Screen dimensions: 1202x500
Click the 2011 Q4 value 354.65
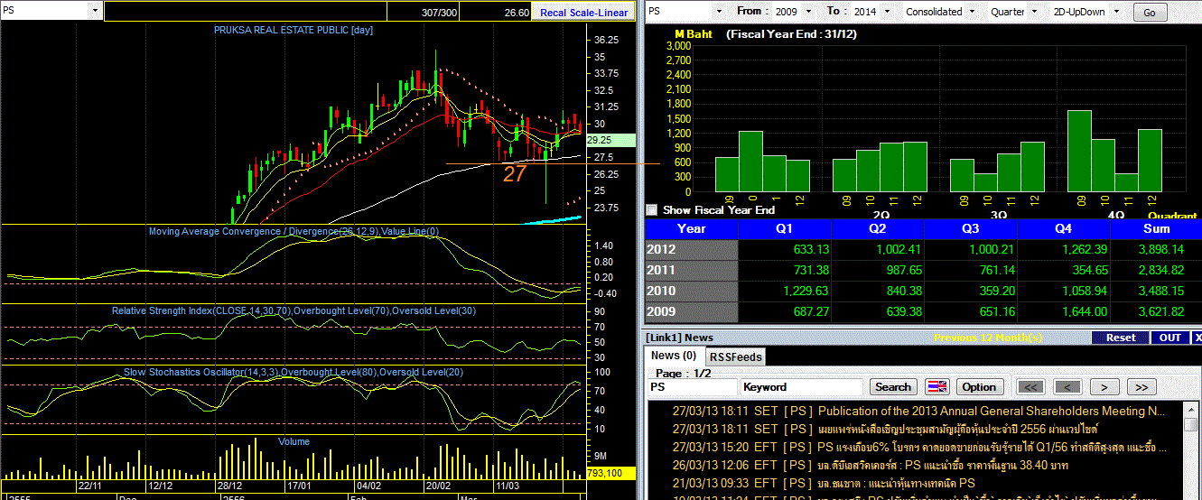[x=1089, y=271]
